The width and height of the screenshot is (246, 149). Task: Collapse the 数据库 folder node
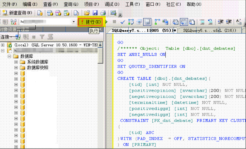point(9,56)
